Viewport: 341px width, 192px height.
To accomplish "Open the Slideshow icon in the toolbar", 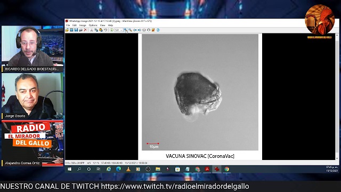I will pos(71,30).
